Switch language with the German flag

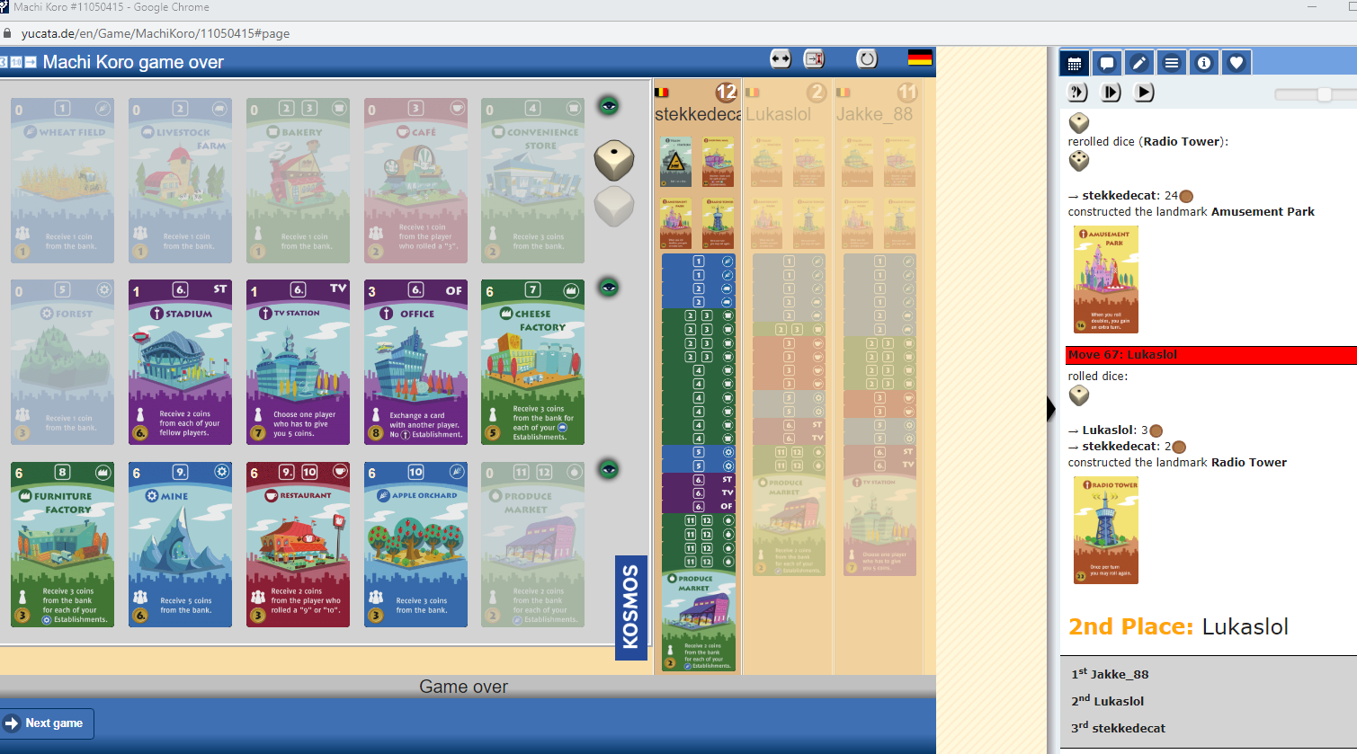(x=920, y=58)
